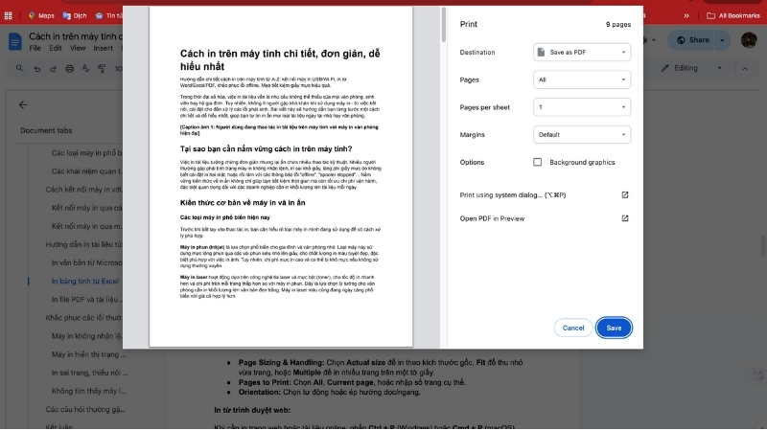Collapse document tabs with back arrow
The image size is (767, 431).
24,105
